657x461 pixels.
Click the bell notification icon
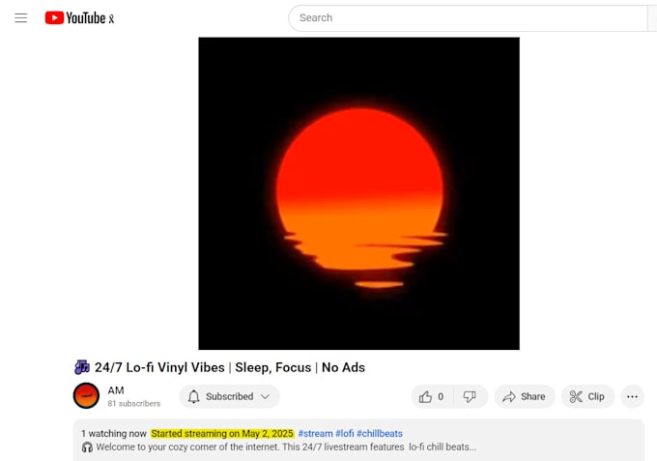click(193, 396)
